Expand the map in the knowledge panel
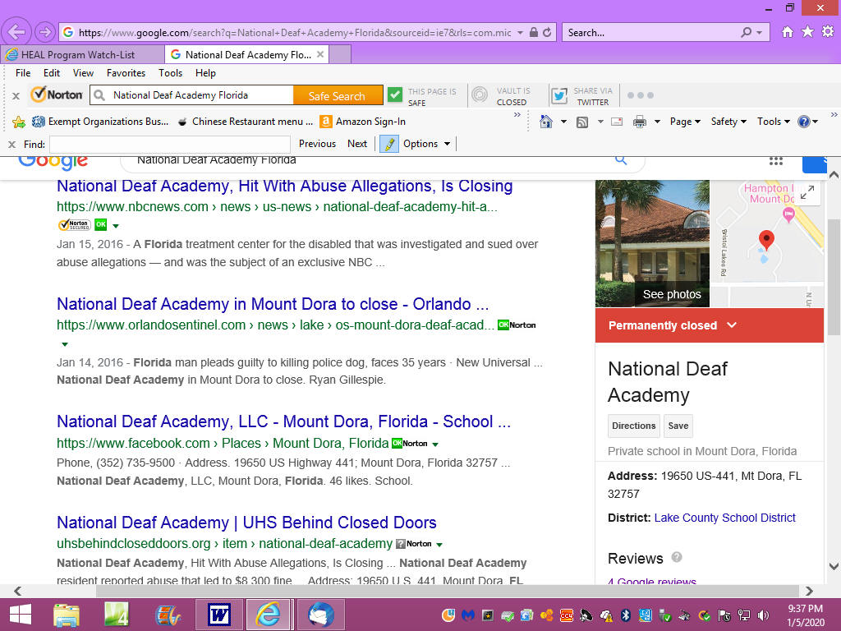Image resolution: width=841 pixels, height=631 pixels. 807,192
